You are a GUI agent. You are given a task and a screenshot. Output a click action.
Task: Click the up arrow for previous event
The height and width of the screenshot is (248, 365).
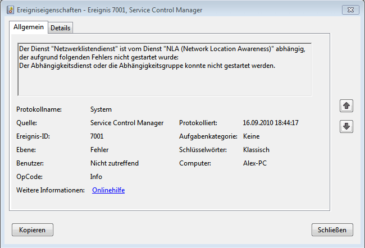pos(346,106)
